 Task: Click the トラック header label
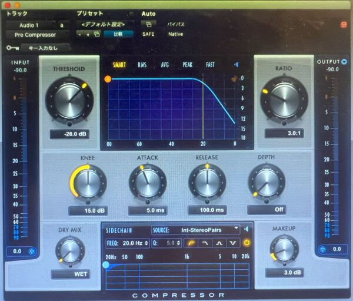(17, 14)
